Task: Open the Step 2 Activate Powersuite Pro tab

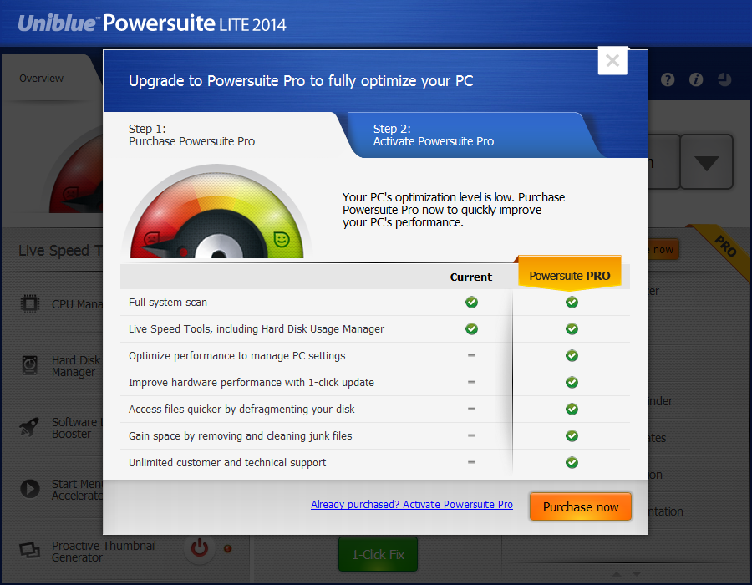Action: click(472, 135)
